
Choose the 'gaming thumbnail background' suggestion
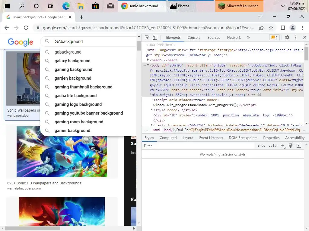click(x=88, y=87)
